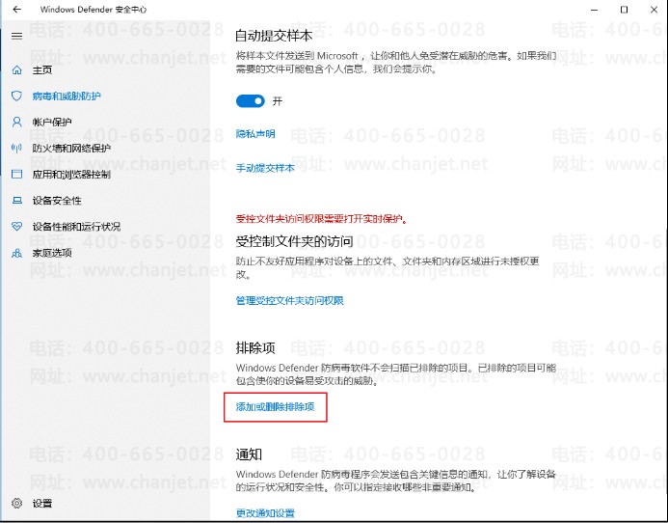Screen dimensions: 668x523
Task: Click 添加或删除排除项 link
Action: [276, 406]
